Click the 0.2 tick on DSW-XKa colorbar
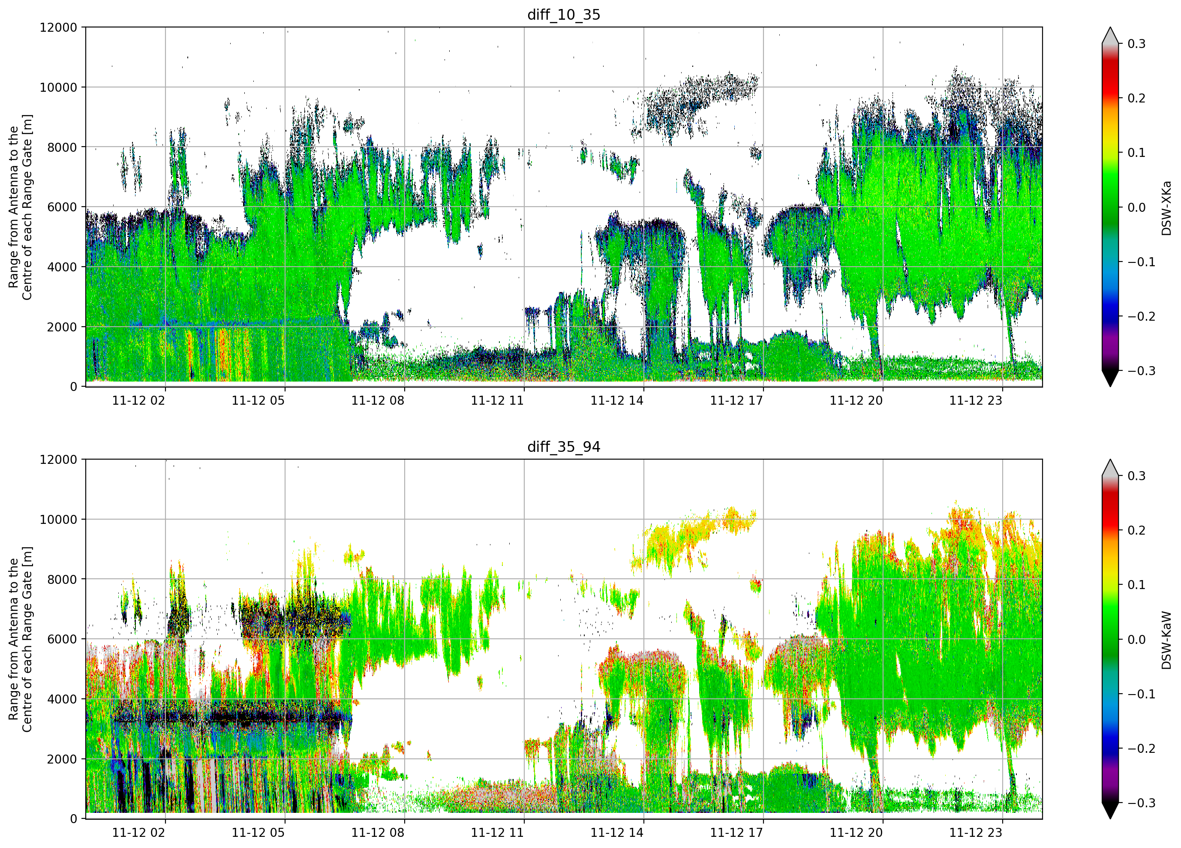 pos(1137,99)
